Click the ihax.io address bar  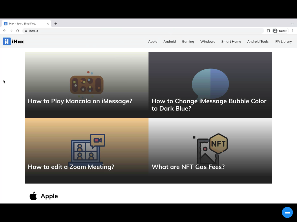pos(143,31)
